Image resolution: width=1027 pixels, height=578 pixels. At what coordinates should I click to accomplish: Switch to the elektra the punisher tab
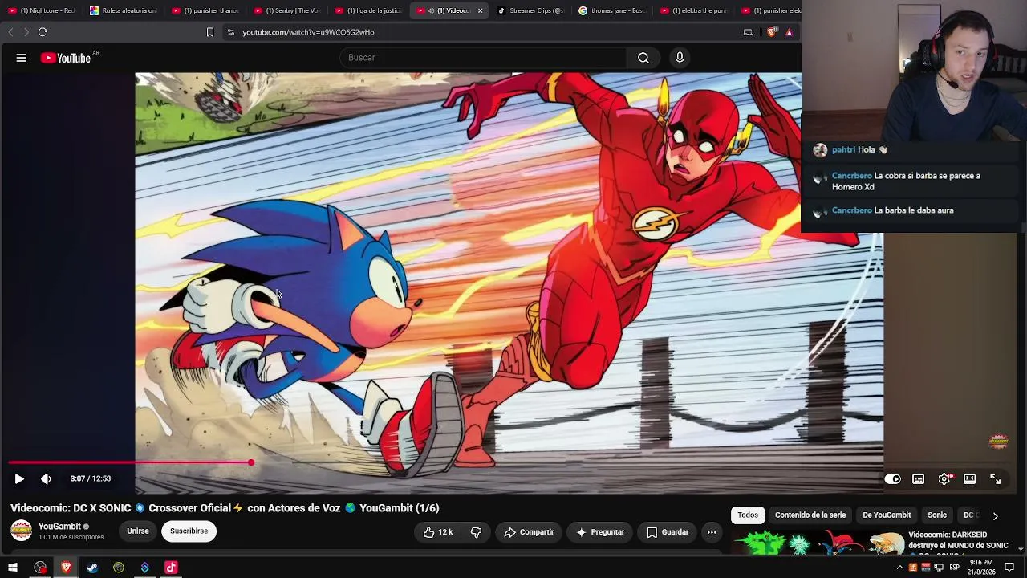click(x=694, y=10)
